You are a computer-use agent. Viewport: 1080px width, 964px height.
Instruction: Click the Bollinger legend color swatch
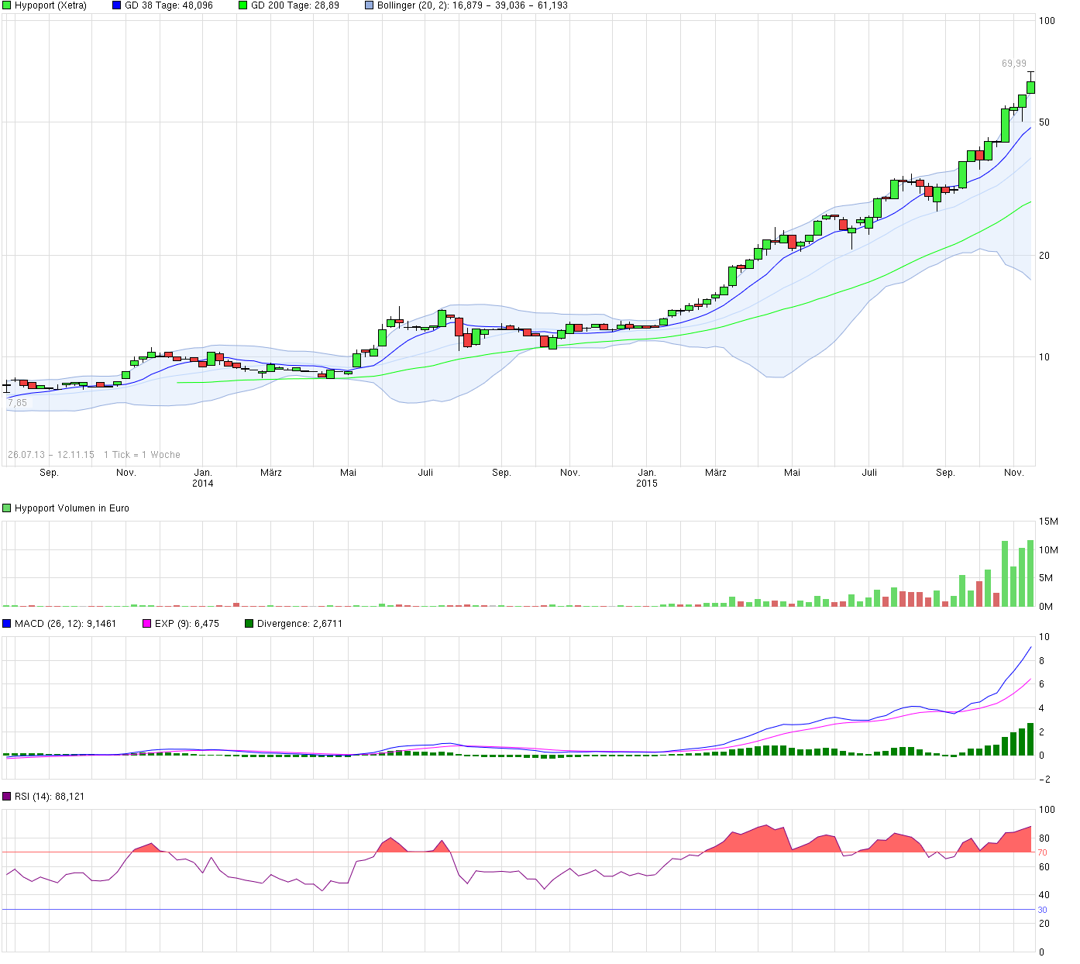pyautogui.click(x=370, y=5)
